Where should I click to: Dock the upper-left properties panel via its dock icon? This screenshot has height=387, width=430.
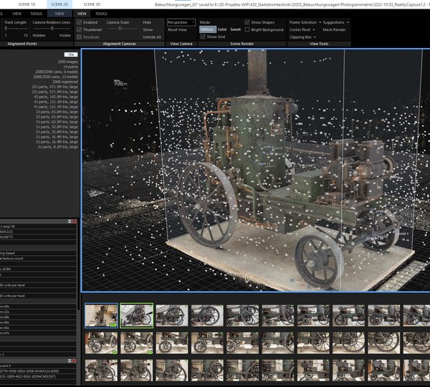tap(70, 221)
